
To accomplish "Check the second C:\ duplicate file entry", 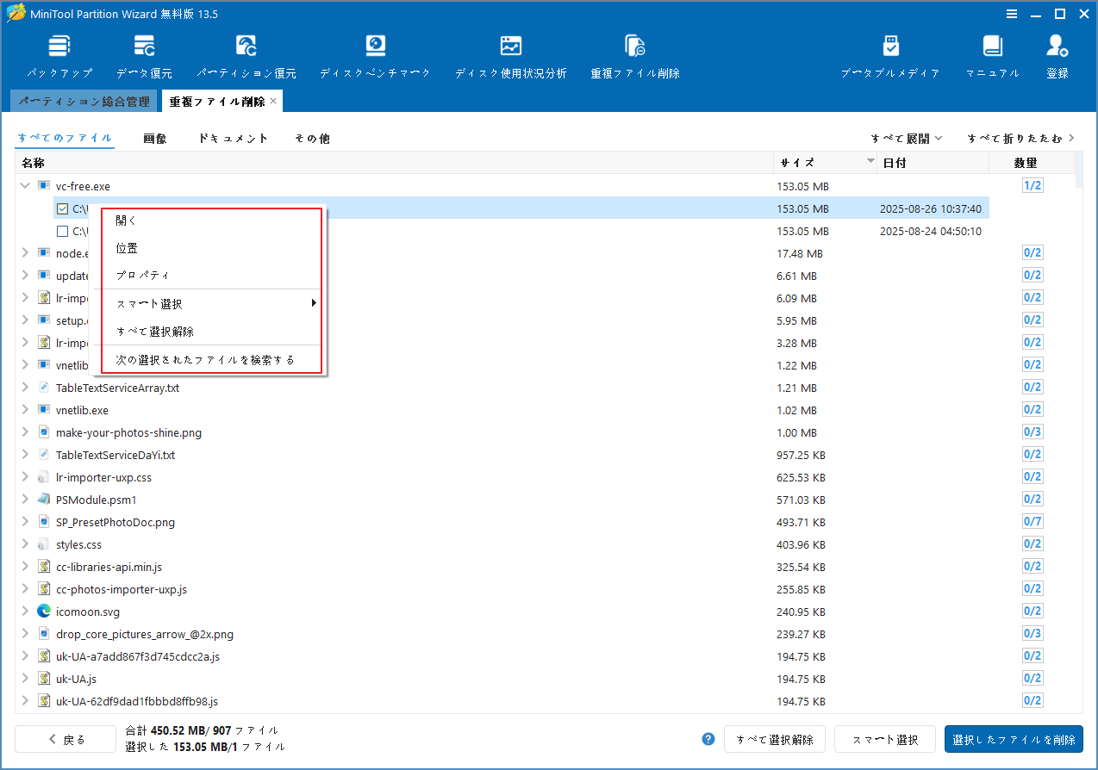I will click(62, 231).
